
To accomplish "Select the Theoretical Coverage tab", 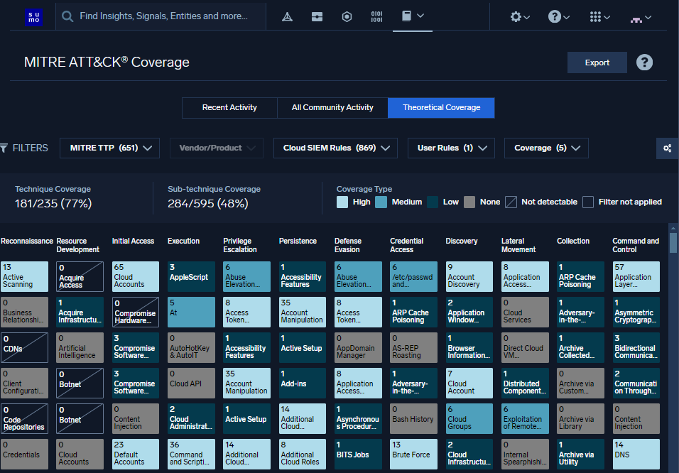I will click(x=441, y=107).
